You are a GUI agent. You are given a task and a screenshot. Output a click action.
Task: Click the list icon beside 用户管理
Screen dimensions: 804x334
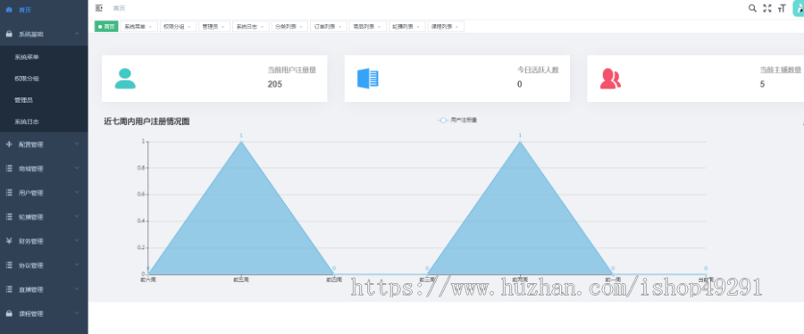pos(9,193)
